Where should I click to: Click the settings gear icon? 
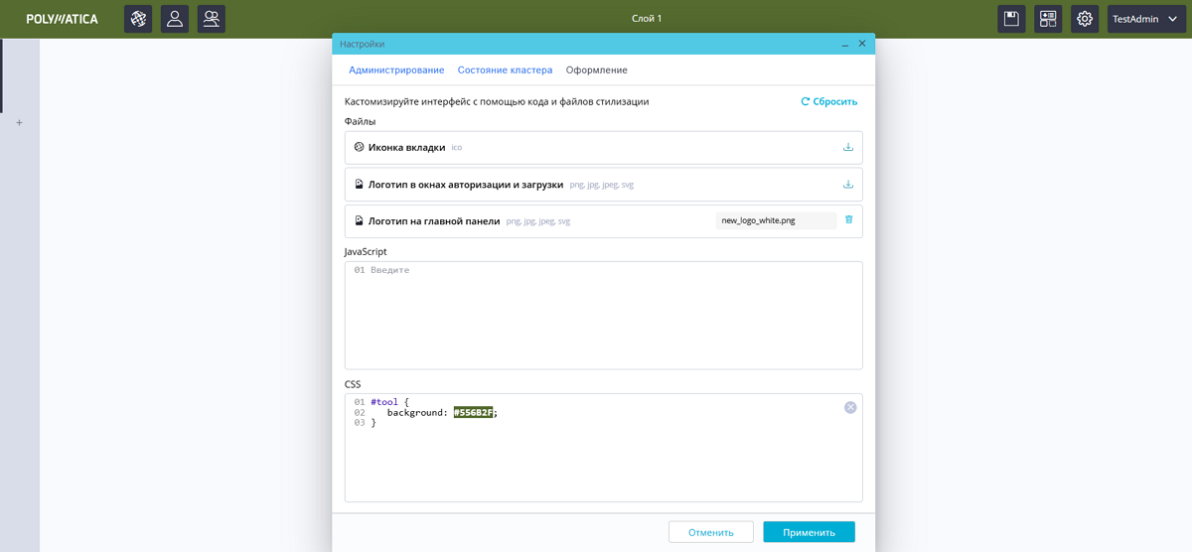click(1085, 19)
